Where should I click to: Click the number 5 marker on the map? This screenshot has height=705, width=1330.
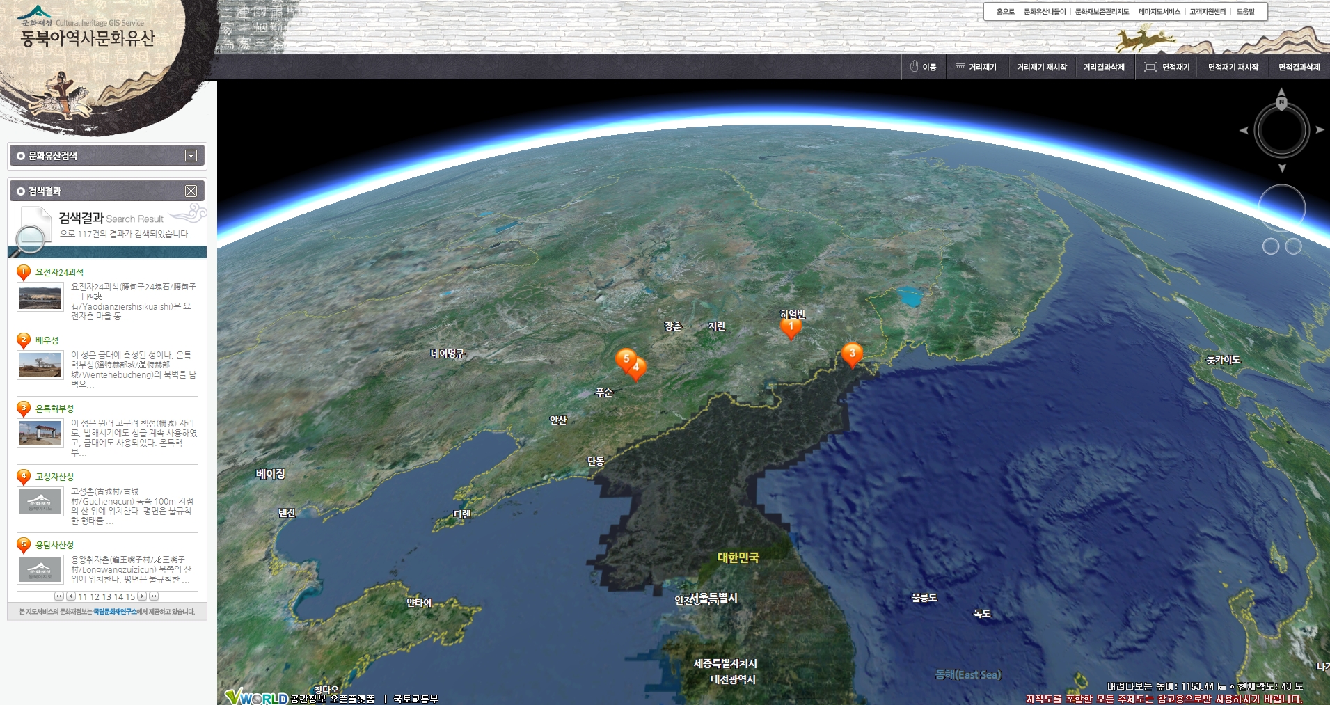click(x=625, y=359)
